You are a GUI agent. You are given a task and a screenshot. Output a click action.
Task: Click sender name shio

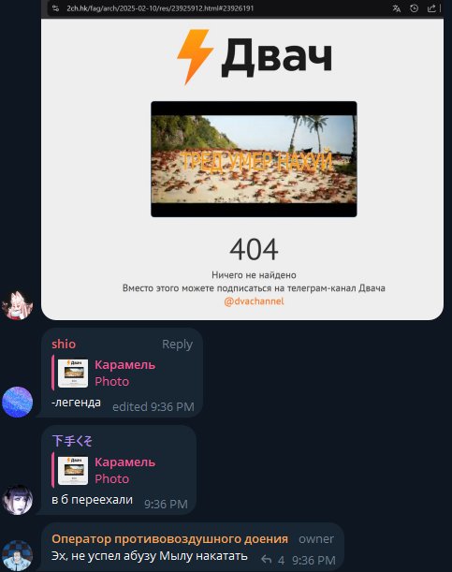click(64, 344)
